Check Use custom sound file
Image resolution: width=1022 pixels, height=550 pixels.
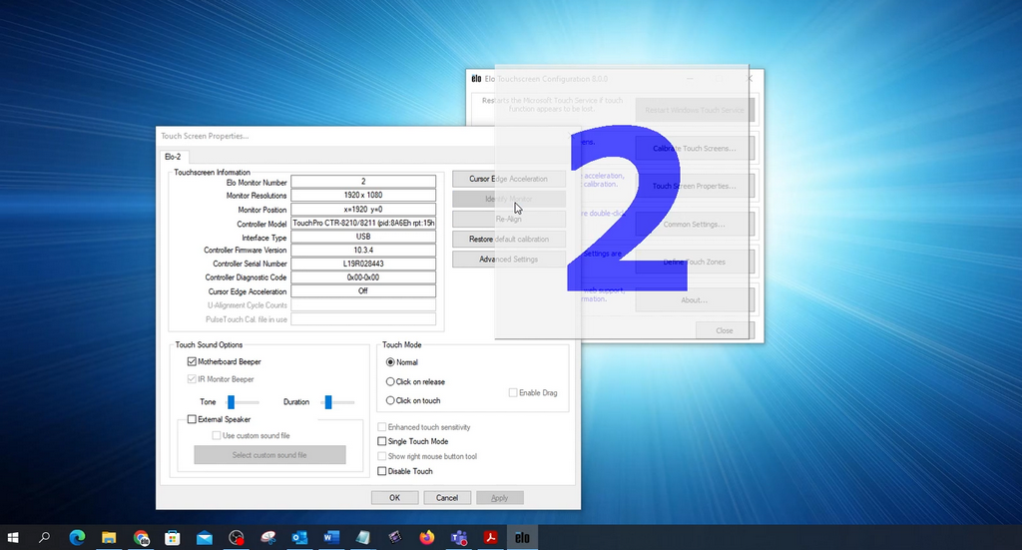pos(217,435)
